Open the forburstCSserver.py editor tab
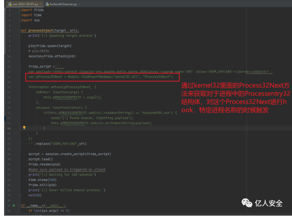 pos(63,4)
